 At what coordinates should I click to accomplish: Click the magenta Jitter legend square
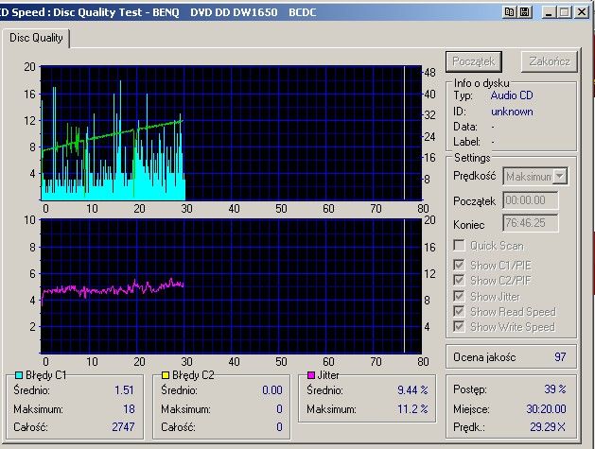tap(311, 375)
